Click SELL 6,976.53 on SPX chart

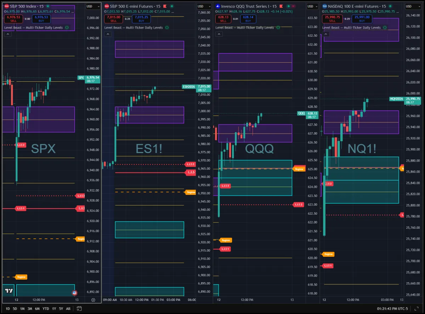coord(14,19)
